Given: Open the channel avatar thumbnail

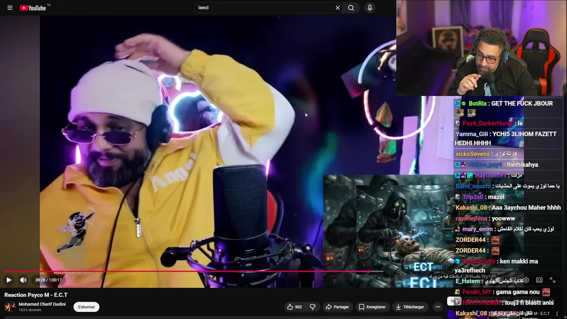Looking at the screenshot, I should point(10,307).
